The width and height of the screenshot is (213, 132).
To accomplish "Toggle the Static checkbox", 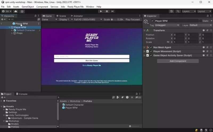I will tap(200, 21).
